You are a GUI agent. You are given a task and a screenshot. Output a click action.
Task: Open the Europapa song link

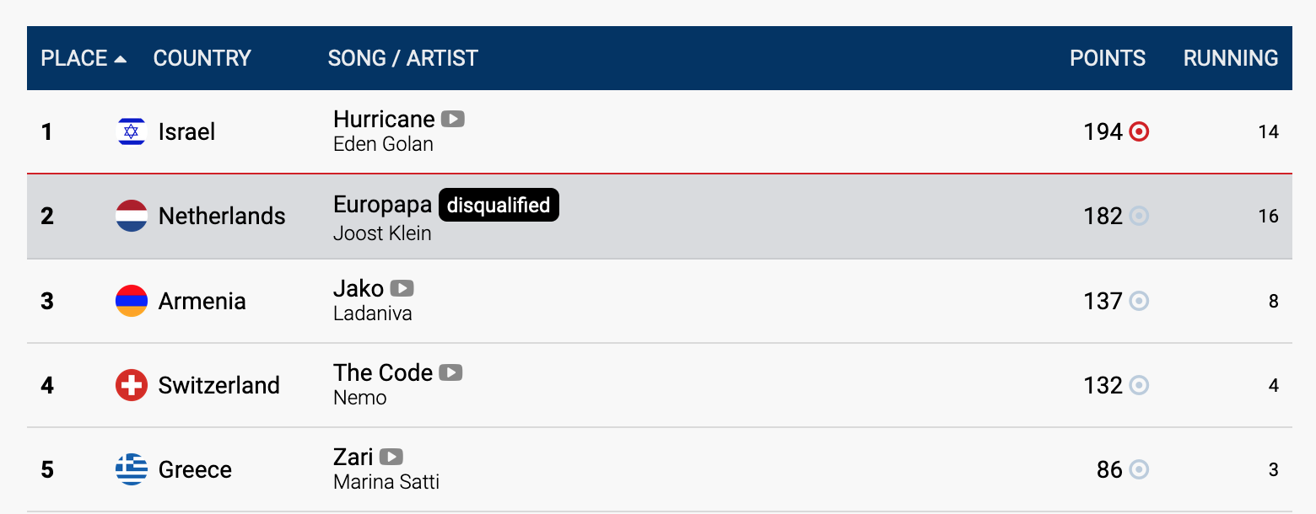pos(382,204)
